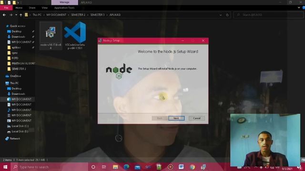Click the webcam overlay thumbnail
The image size is (305, 171).
coord(265,140)
